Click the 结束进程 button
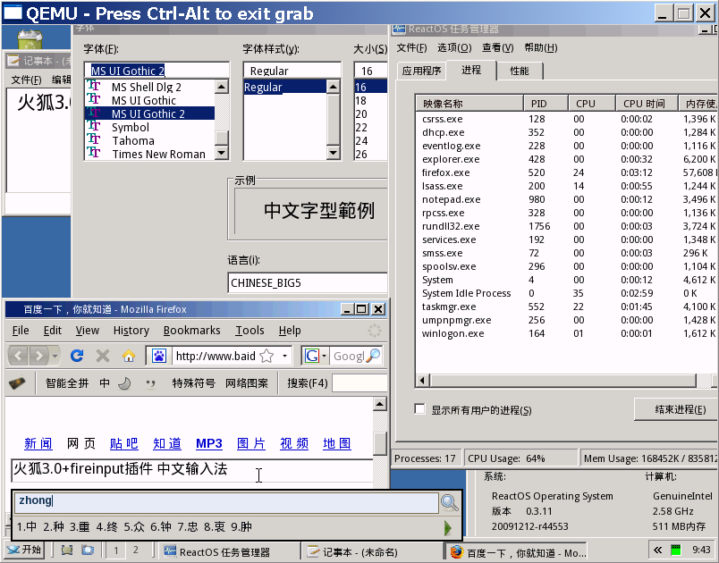719x563 pixels. tap(677, 409)
